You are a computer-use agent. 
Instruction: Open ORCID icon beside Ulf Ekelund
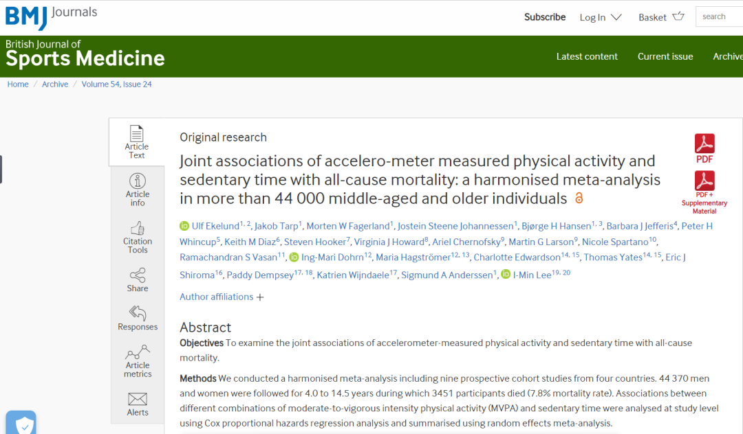[184, 226]
